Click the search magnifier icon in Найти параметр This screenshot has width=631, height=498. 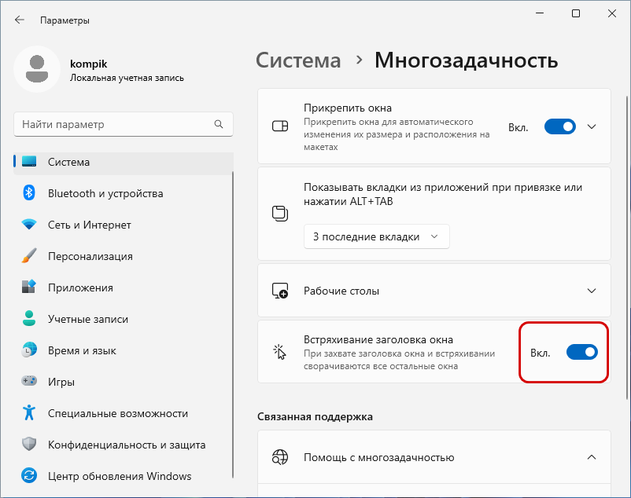(219, 124)
